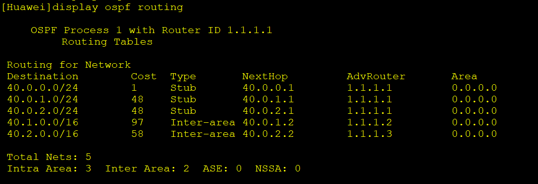Click the NextHop column header
538x184 pixels.
[x=265, y=76]
